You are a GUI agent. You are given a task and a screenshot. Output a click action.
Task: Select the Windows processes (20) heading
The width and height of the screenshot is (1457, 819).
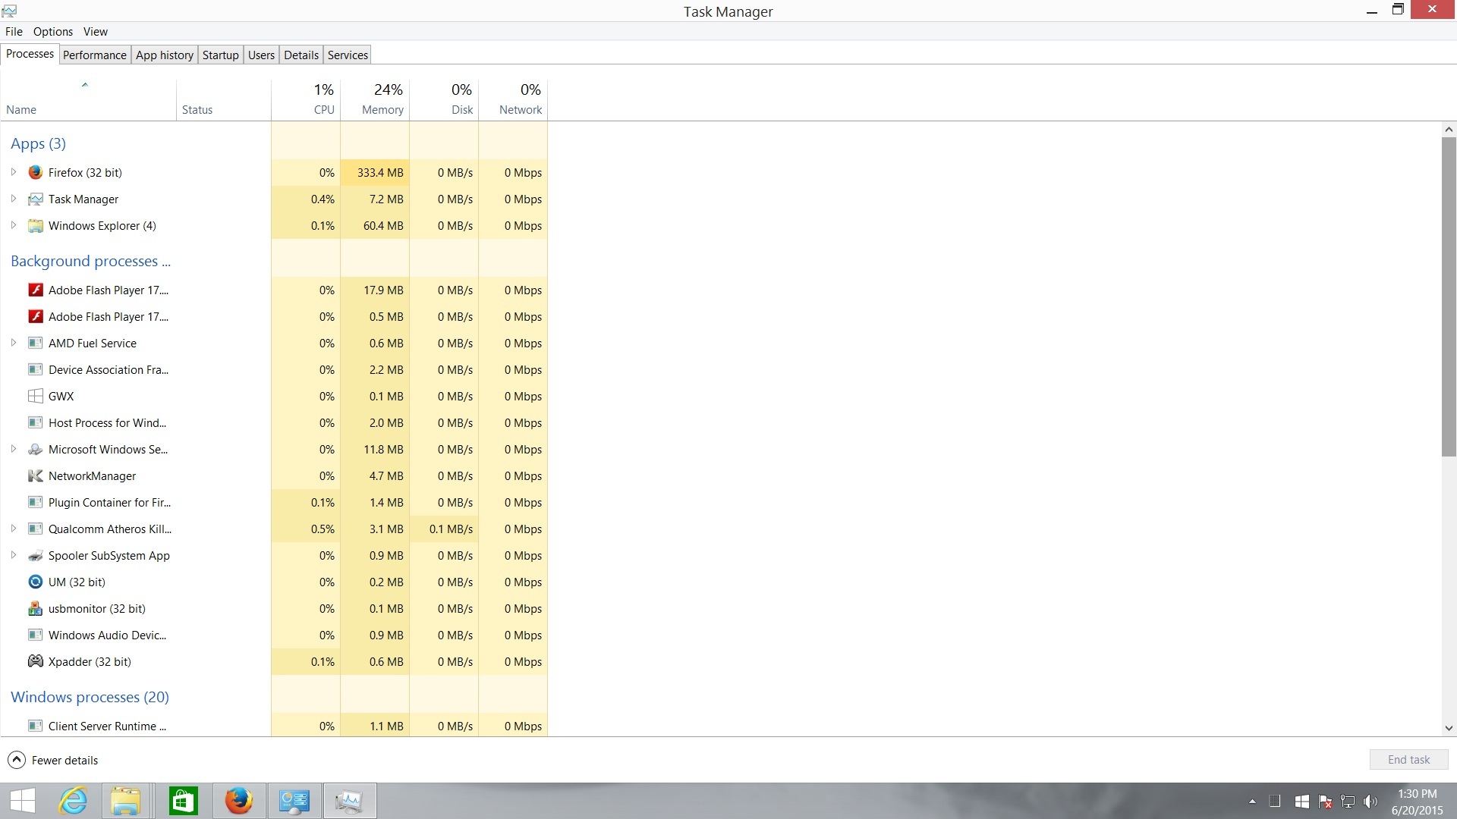[90, 697]
